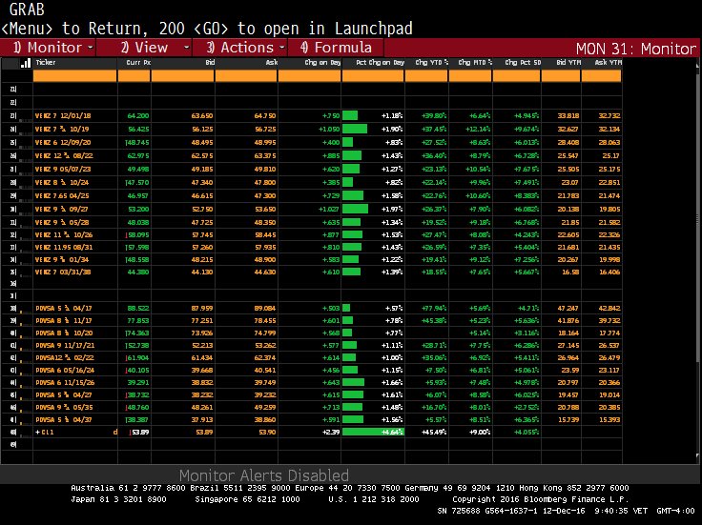The width and height of the screenshot is (702, 525).
Task: Click the Ask column header
Action: click(x=271, y=63)
